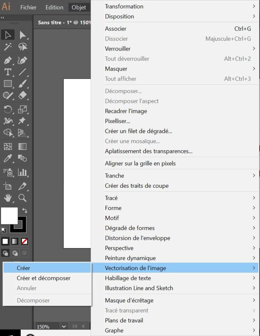Open the zoom level dropdown arrow
260x336 pixels.
64,326
